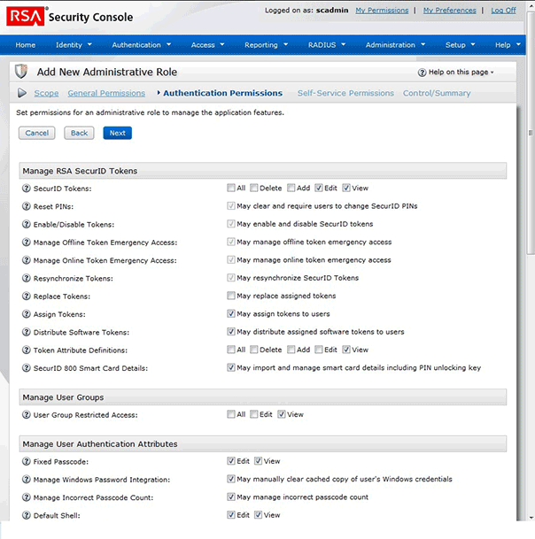535x539 pixels.
Task: Click the Back button
Action: (x=79, y=133)
